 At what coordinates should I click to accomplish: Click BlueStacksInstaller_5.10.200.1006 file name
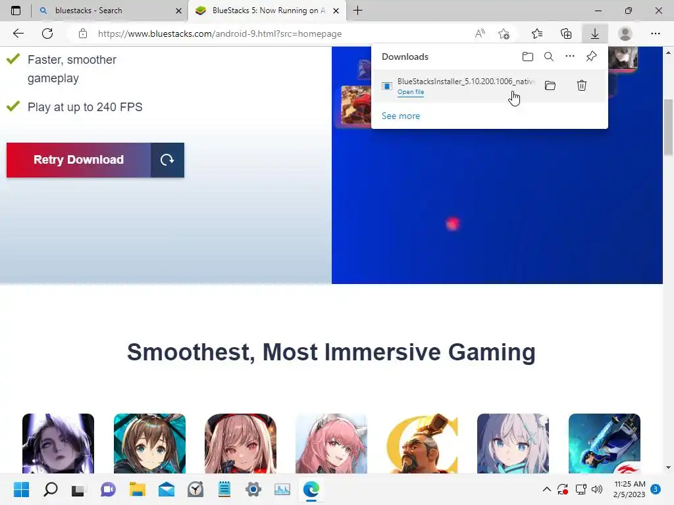[x=467, y=81]
